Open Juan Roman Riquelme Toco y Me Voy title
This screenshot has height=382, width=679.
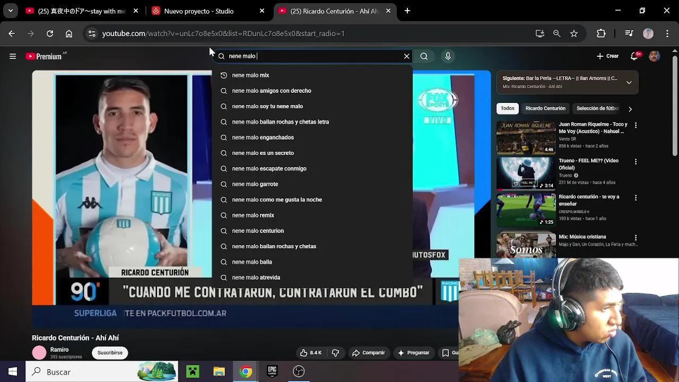point(593,128)
